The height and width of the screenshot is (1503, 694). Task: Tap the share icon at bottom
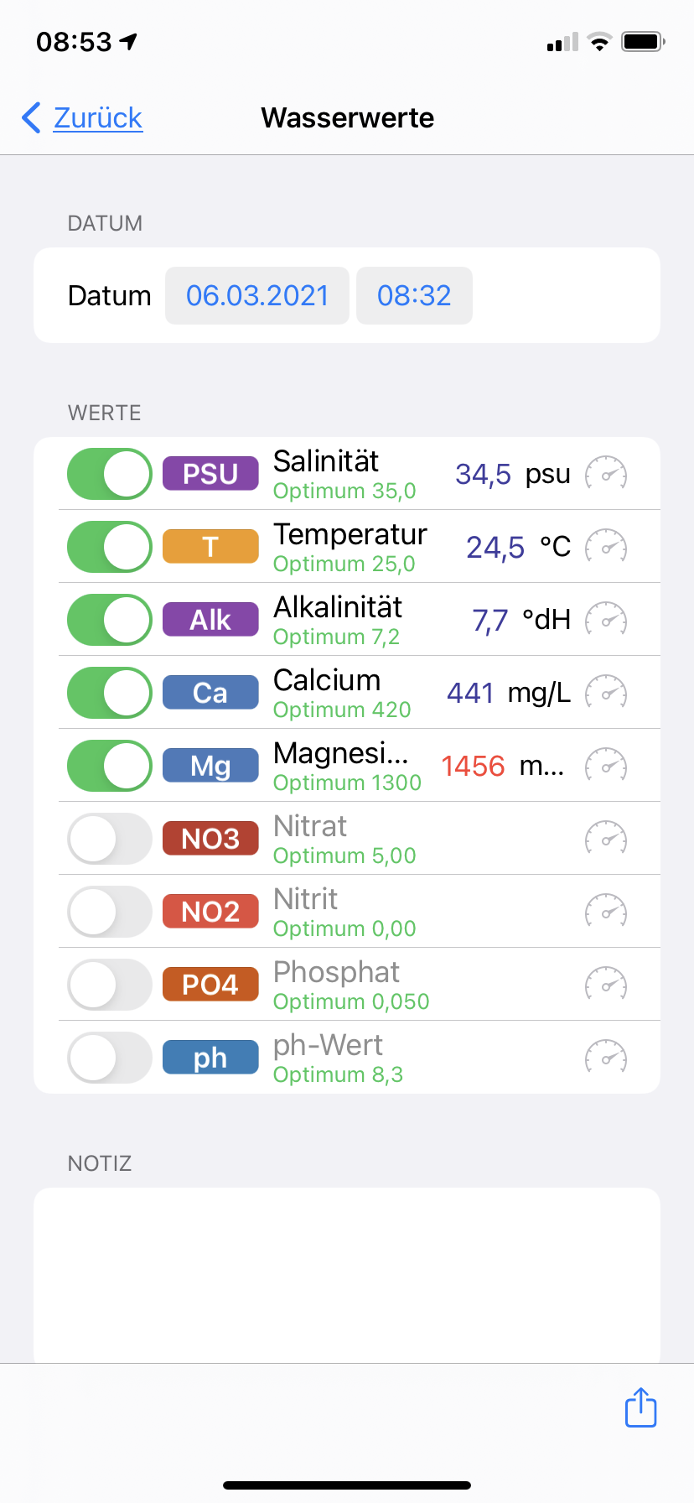tap(641, 1407)
